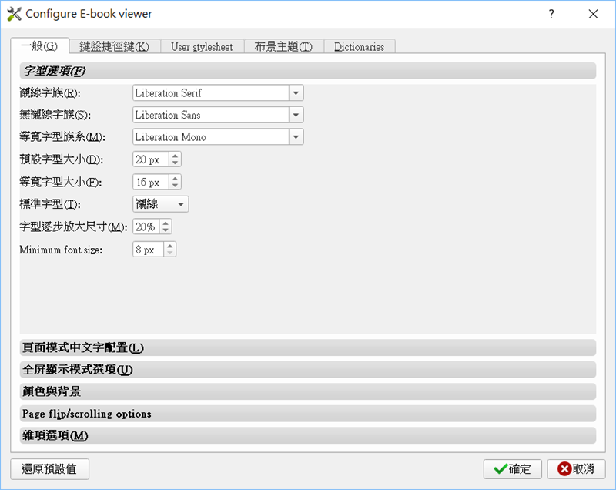Open the 一般(G) tab
616x490 pixels.
pyautogui.click(x=40, y=46)
